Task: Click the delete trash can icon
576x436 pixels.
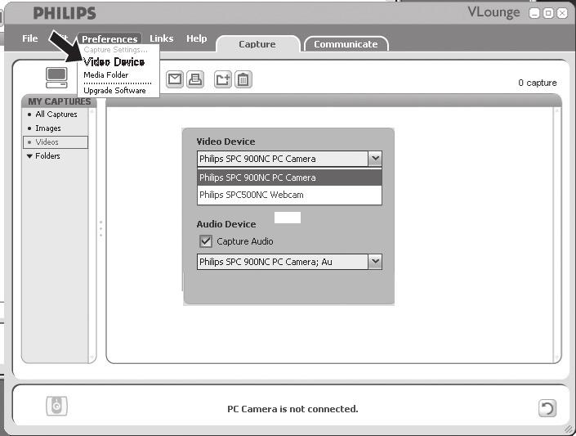Action: 243,79
